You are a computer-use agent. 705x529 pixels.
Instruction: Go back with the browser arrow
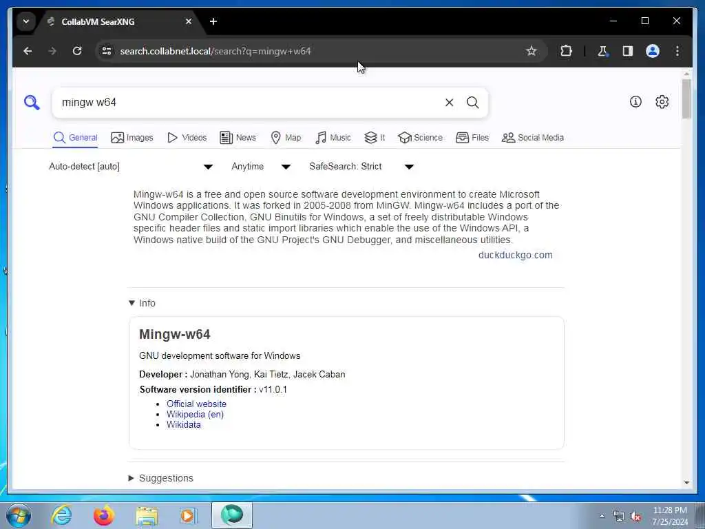(28, 51)
